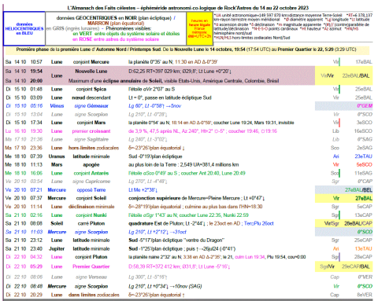The image size is (378, 301).
Task: Select the '0°VER' position cell
Action: pos(365,277)
